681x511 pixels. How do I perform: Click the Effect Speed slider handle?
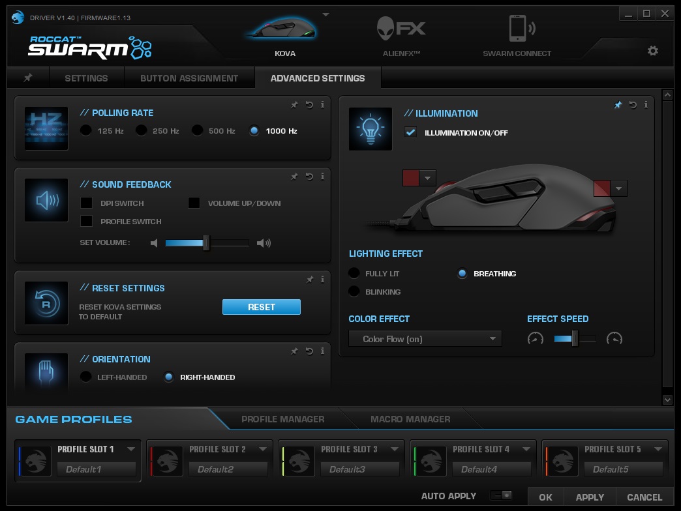tap(575, 338)
